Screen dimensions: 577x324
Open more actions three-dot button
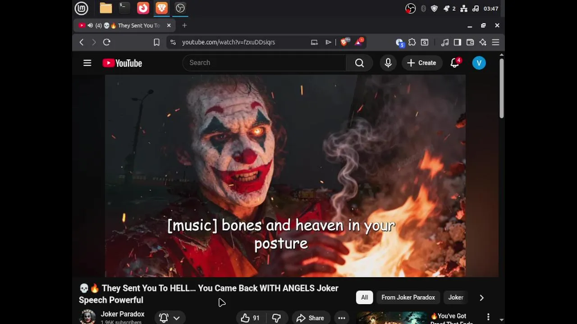pos(342,318)
